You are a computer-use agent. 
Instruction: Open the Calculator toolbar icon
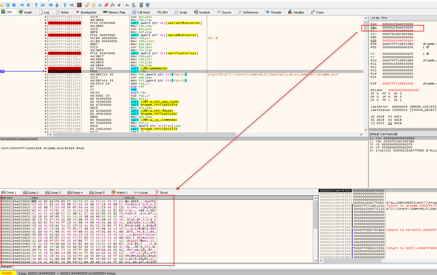click(x=141, y=5)
